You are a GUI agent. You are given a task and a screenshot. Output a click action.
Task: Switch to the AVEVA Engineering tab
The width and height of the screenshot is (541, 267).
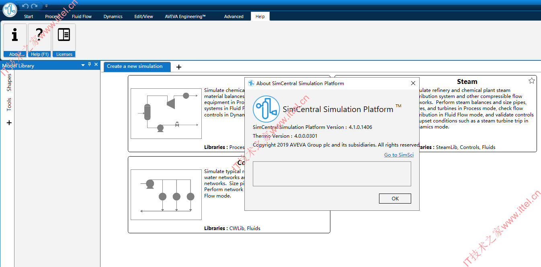185,16
